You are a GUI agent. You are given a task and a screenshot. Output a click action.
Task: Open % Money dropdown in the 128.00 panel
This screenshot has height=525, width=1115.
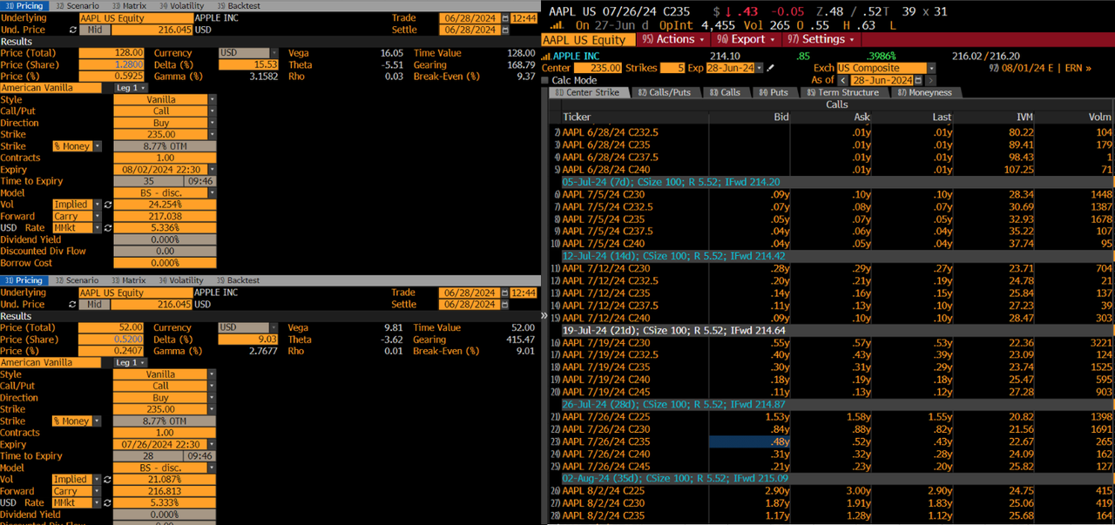(x=98, y=146)
